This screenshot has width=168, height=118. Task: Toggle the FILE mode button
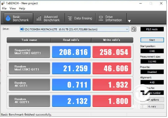tap(152, 29)
